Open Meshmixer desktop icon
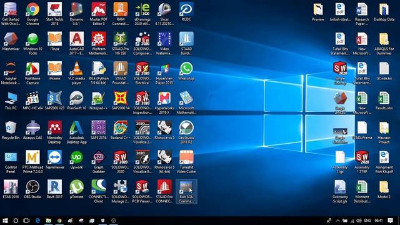Viewport: 400px width, 225px height. pyautogui.click(x=11, y=41)
